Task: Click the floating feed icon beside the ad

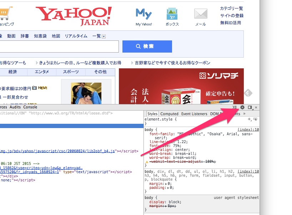Action: coord(248,93)
